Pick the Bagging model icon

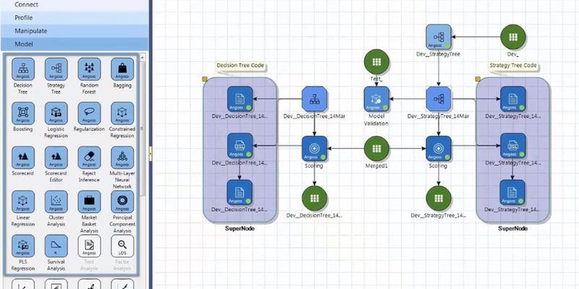122,69
